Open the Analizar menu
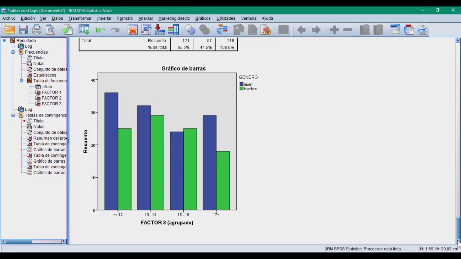The width and height of the screenshot is (461, 259). 146,18
